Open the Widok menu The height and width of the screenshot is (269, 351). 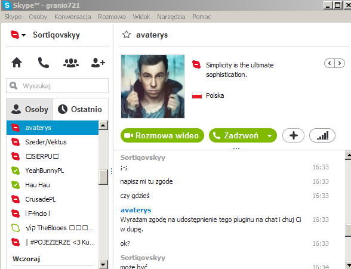(x=141, y=17)
